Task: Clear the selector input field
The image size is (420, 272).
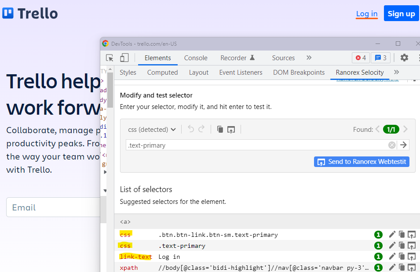Action: tap(391, 145)
